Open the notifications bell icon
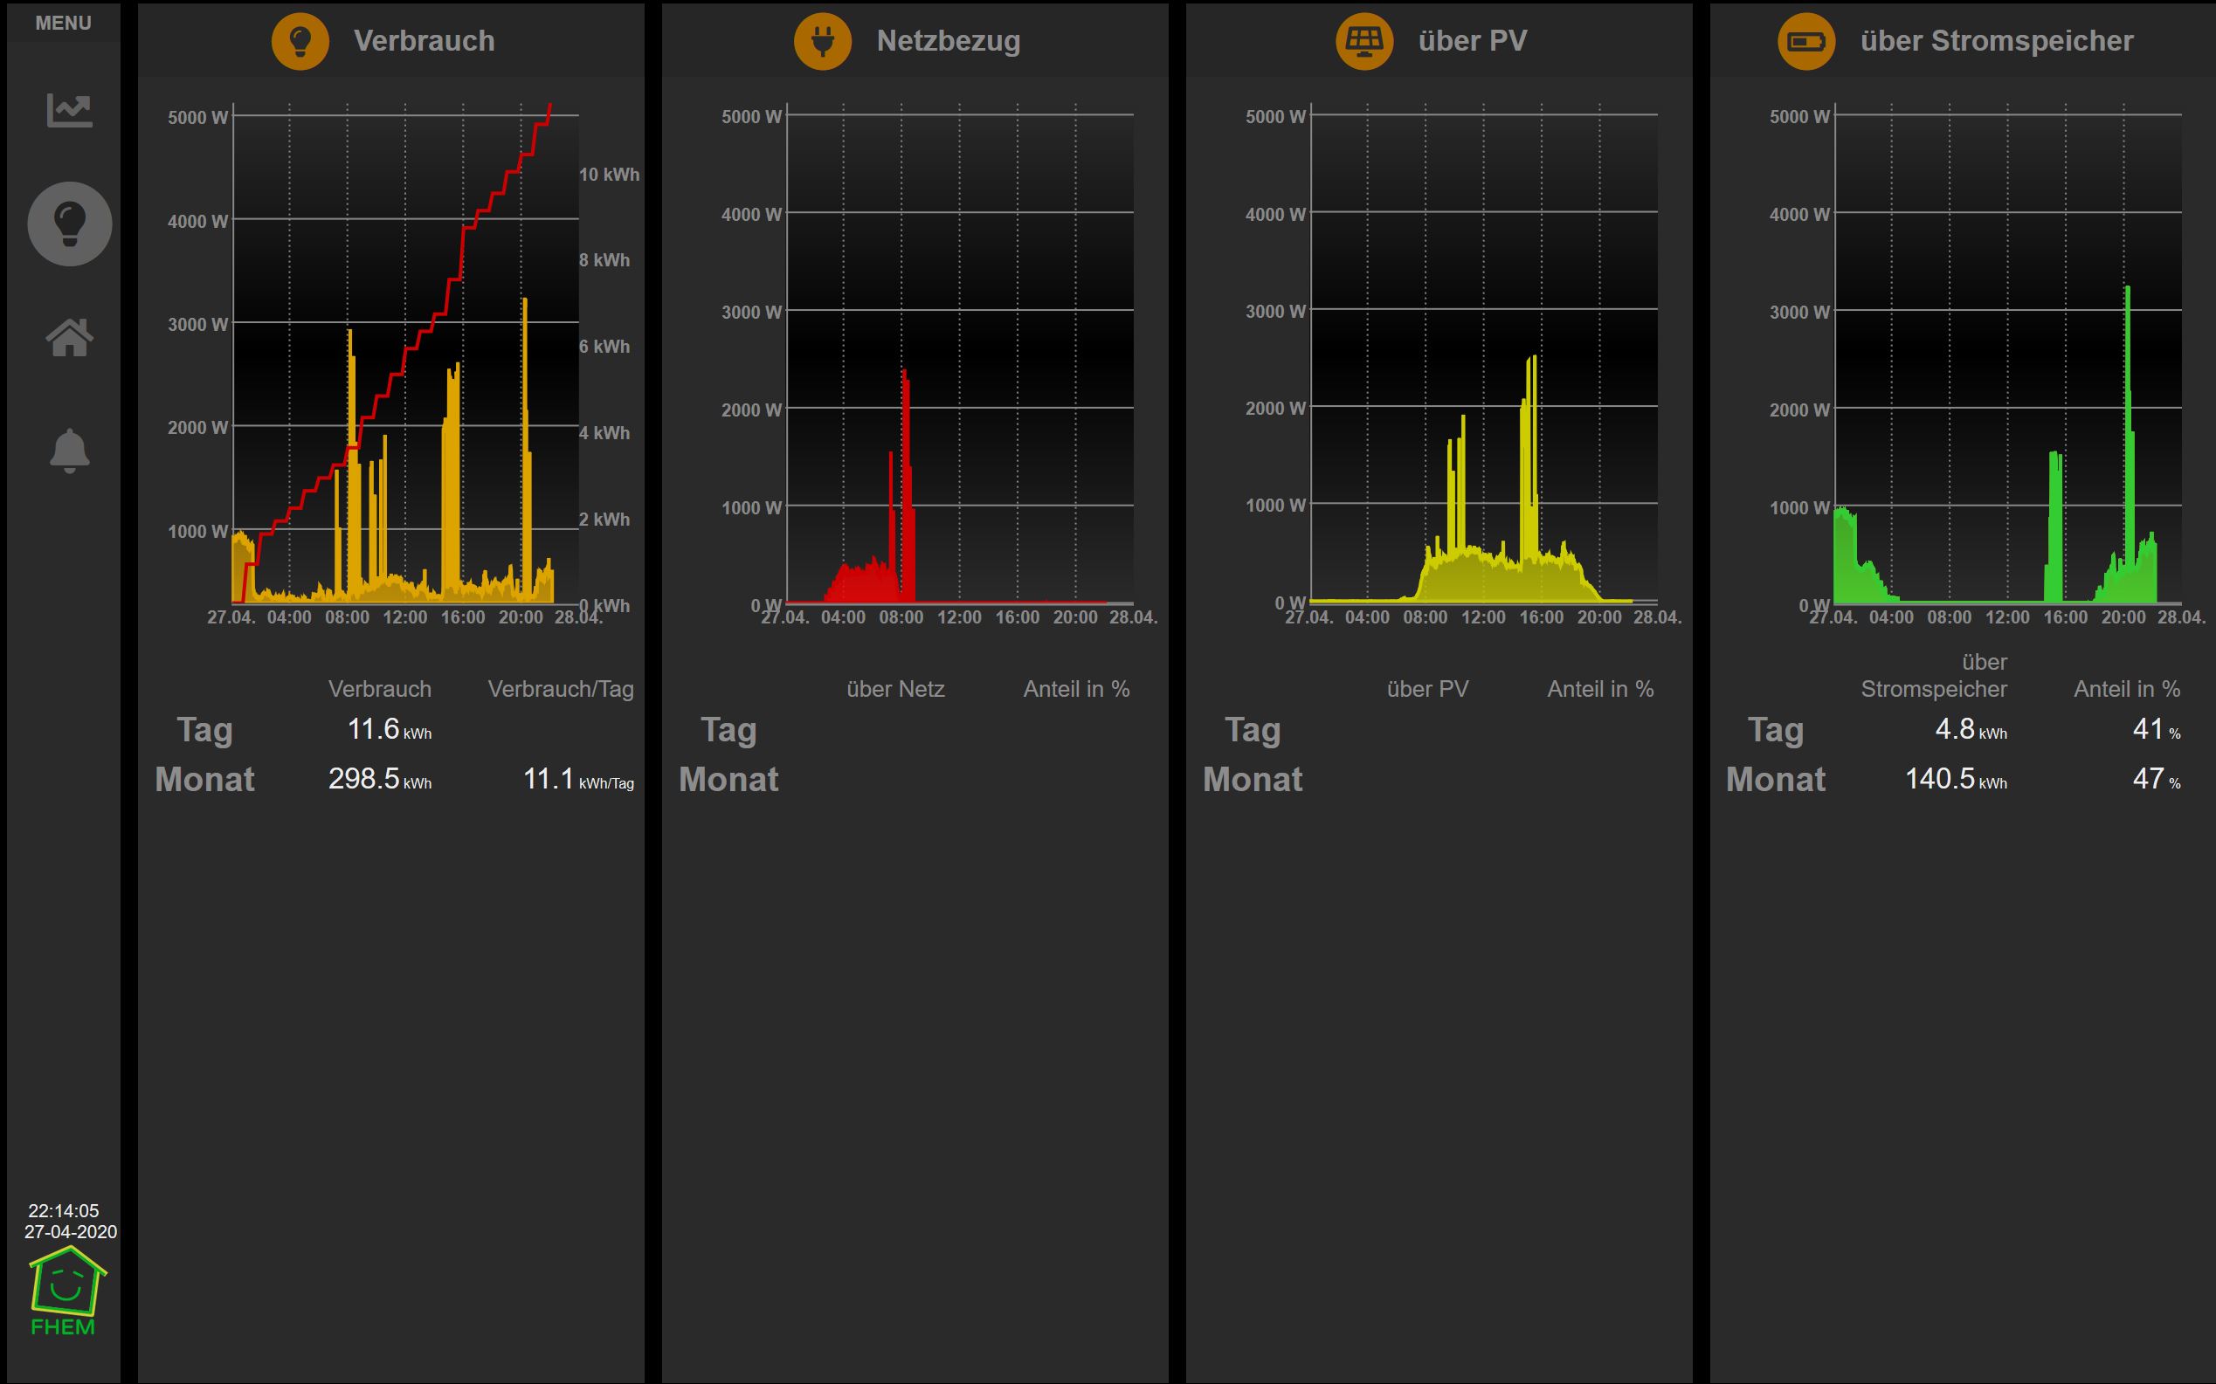Image resolution: width=2216 pixels, height=1384 pixels. (x=70, y=451)
